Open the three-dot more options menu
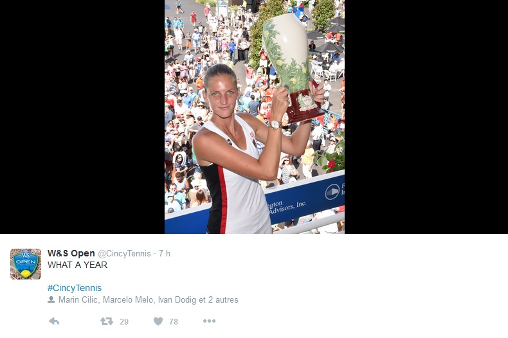 (x=209, y=321)
